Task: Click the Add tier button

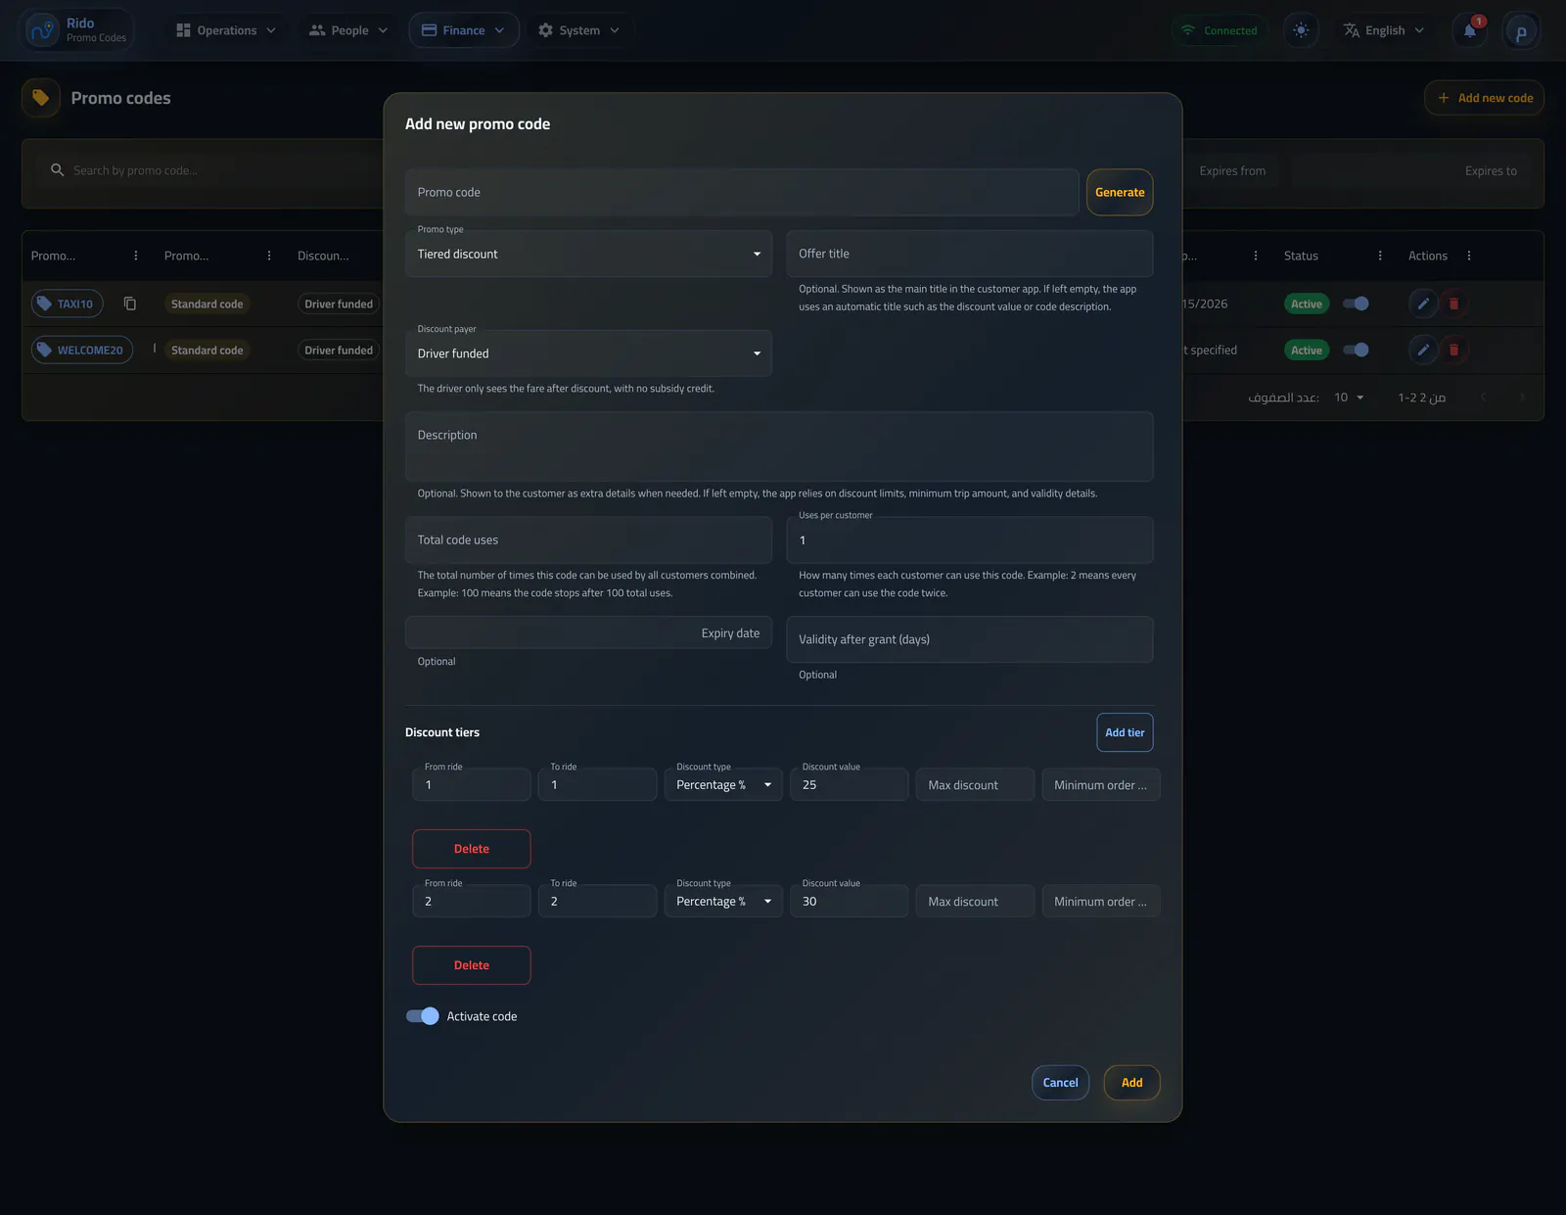Action: click(1125, 732)
